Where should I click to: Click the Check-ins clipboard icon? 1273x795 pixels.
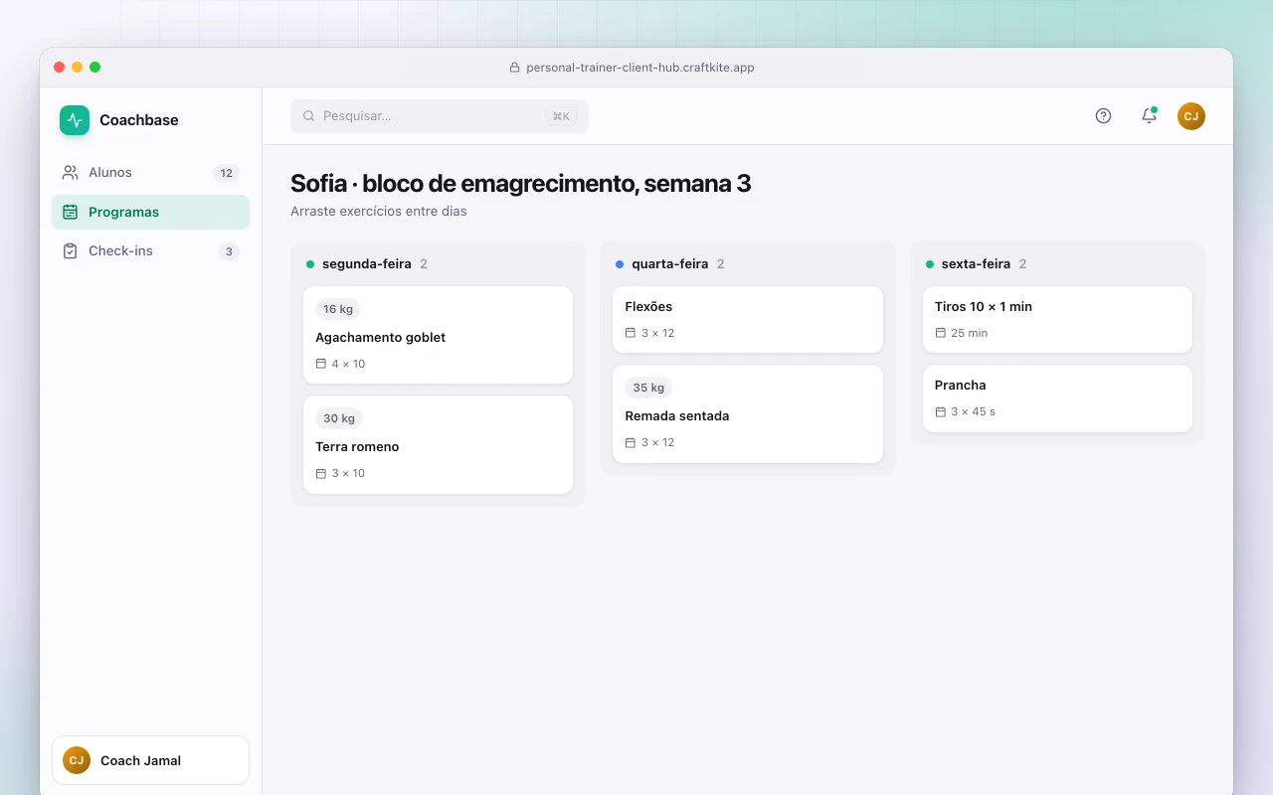coord(70,251)
